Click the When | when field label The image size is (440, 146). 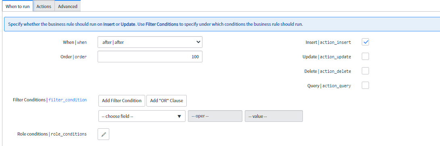pos(75,43)
